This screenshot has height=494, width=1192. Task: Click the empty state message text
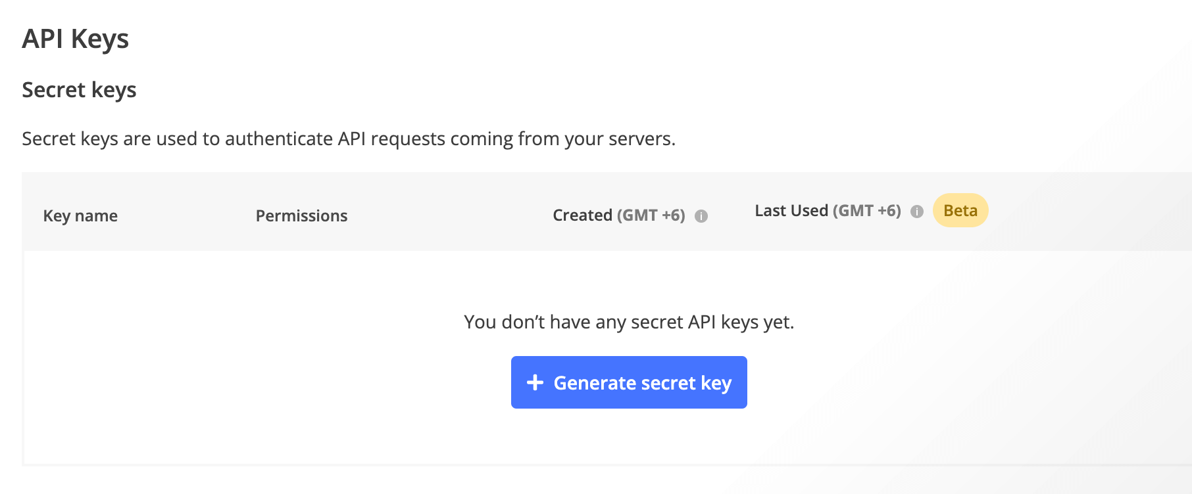pos(630,321)
